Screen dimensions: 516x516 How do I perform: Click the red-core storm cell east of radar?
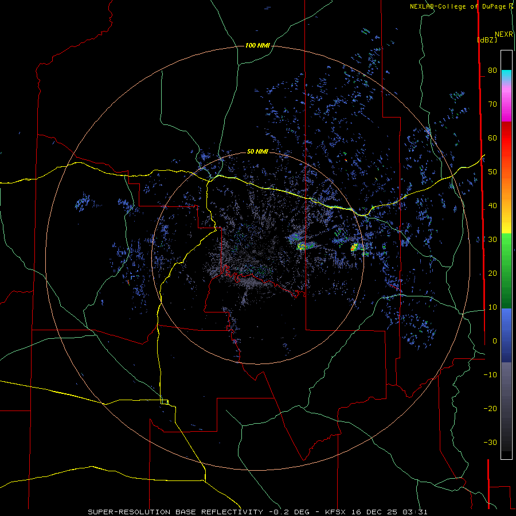point(354,248)
